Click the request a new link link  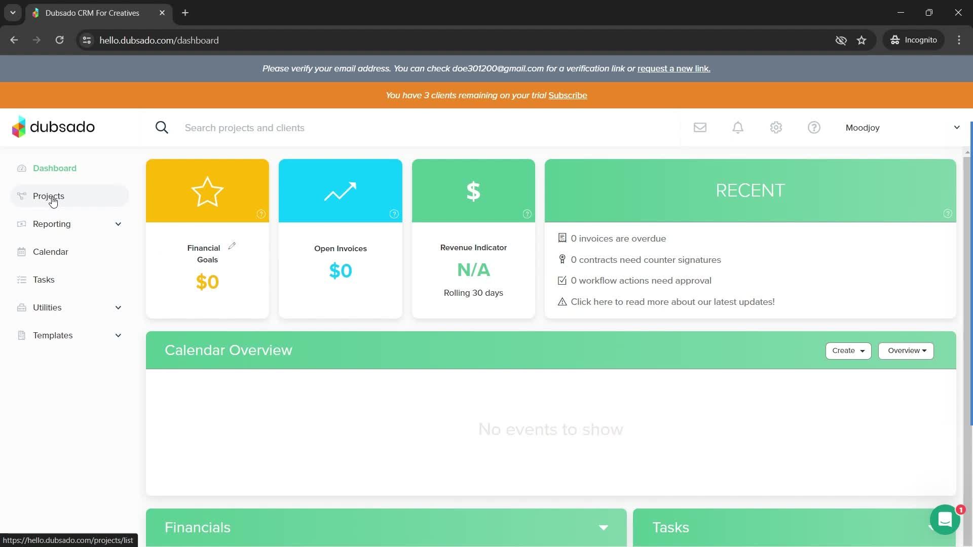673,68
